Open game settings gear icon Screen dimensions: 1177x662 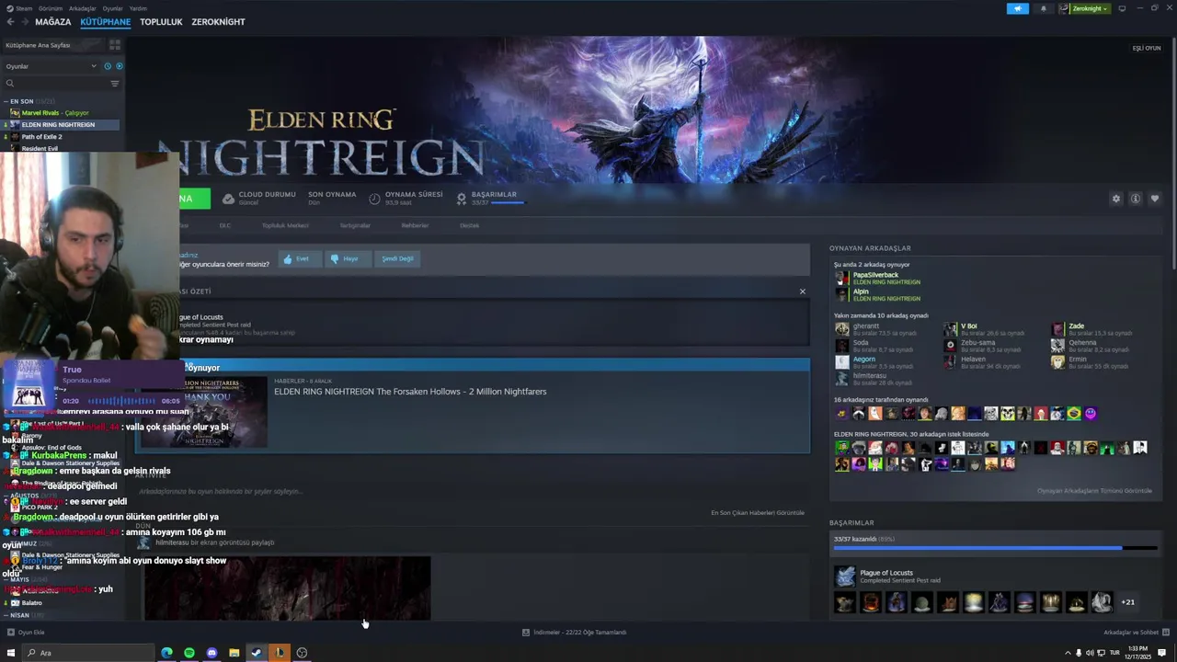[1116, 199]
